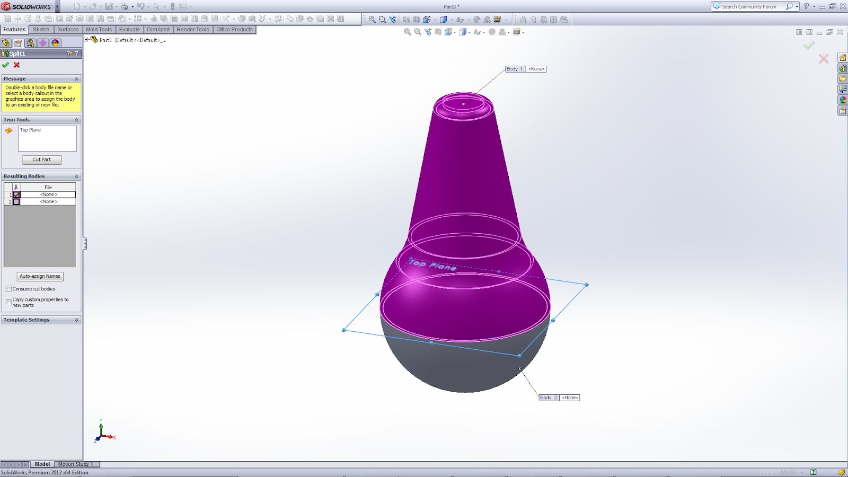Image resolution: width=848 pixels, height=477 pixels.
Task: Enable the Consume cut bodies checkbox
Action: pyautogui.click(x=9, y=288)
